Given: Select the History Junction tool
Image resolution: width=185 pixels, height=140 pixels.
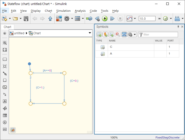Looking at the screenshot, I should pyautogui.click(x=5, y=122).
